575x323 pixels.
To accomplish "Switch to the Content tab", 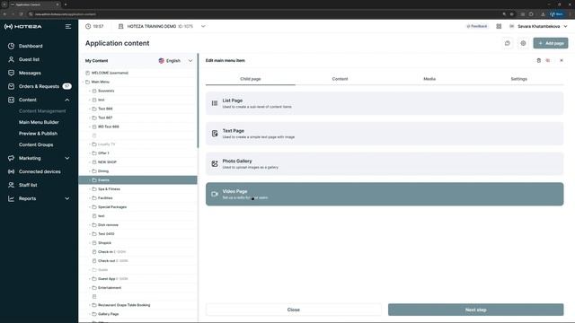I will pyautogui.click(x=340, y=79).
